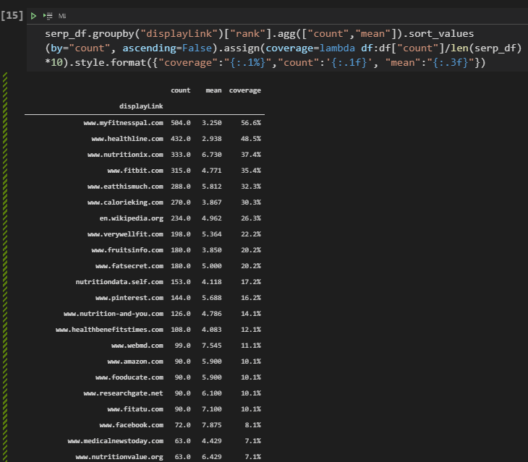The width and height of the screenshot is (528, 462).
Task: Select the www.verywellfit.com row label
Action: coord(125,234)
